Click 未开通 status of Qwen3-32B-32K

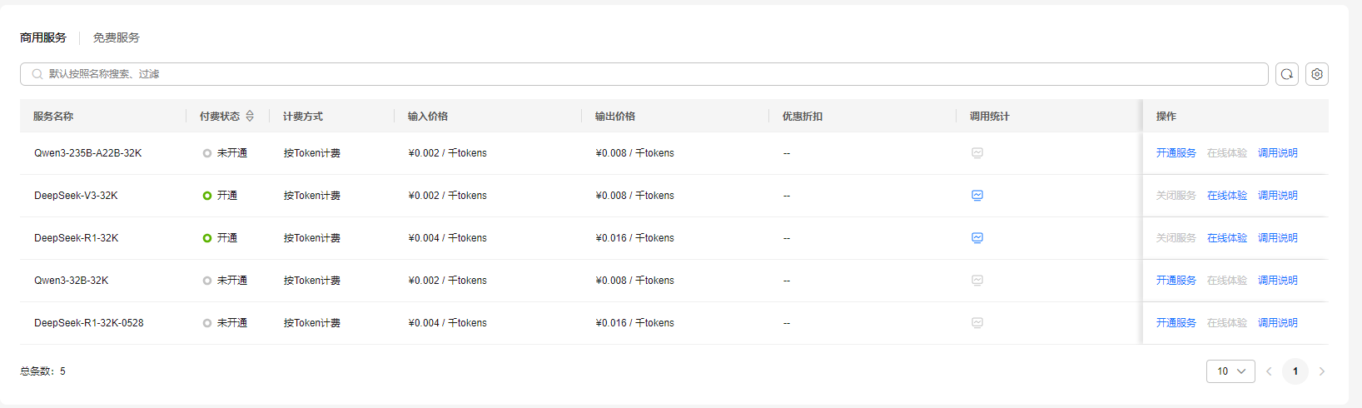click(x=225, y=281)
